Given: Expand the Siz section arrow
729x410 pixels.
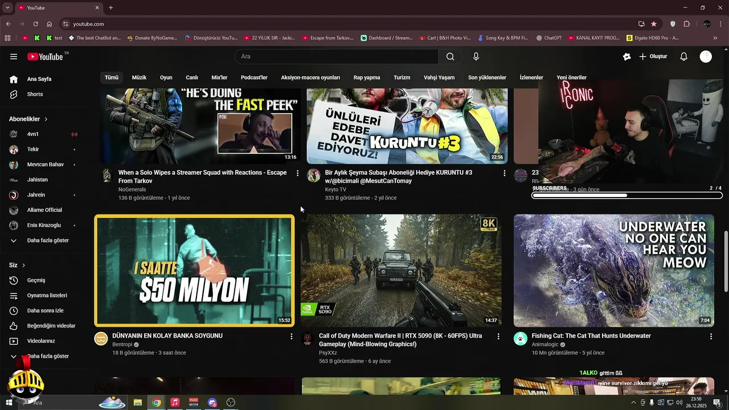Looking at the screenshot, I should point(23,265).
